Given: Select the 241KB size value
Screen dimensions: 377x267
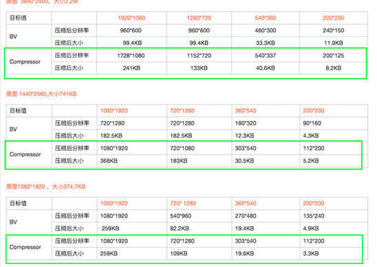Looking at the screenshot, I should pyautogui.click(x=131, y=68).
